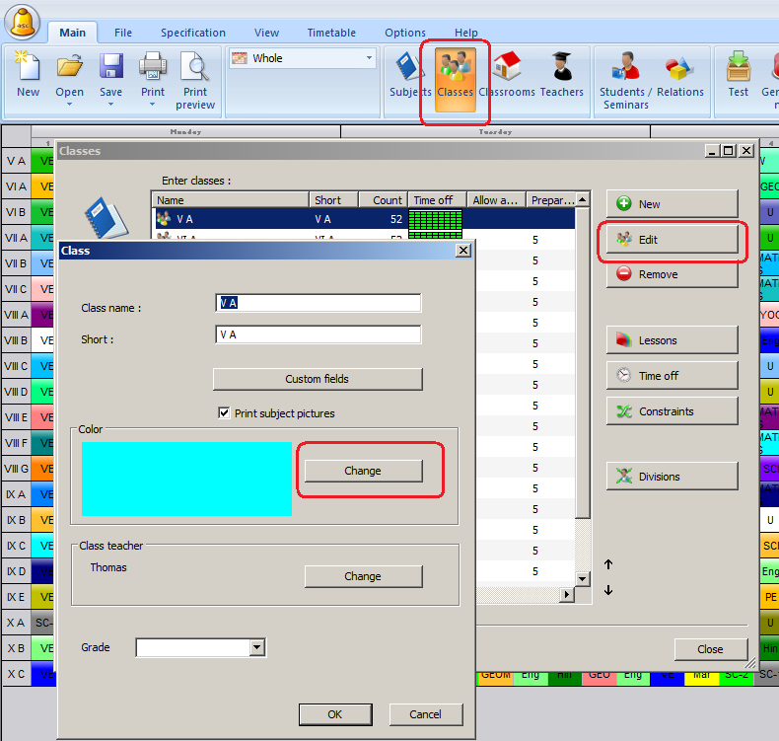This screenshot has width=779, height=741.
Task: Click the Class name input field
Action: 318,303
